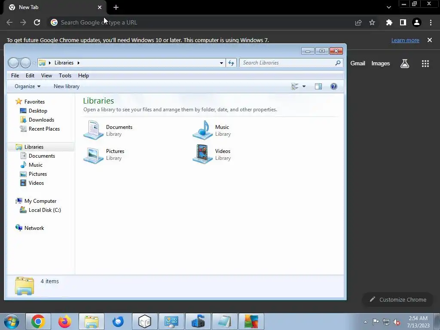Close the New Tab tab
The width and height of the screenshot is (440, 330).
(x=100, y=7)
